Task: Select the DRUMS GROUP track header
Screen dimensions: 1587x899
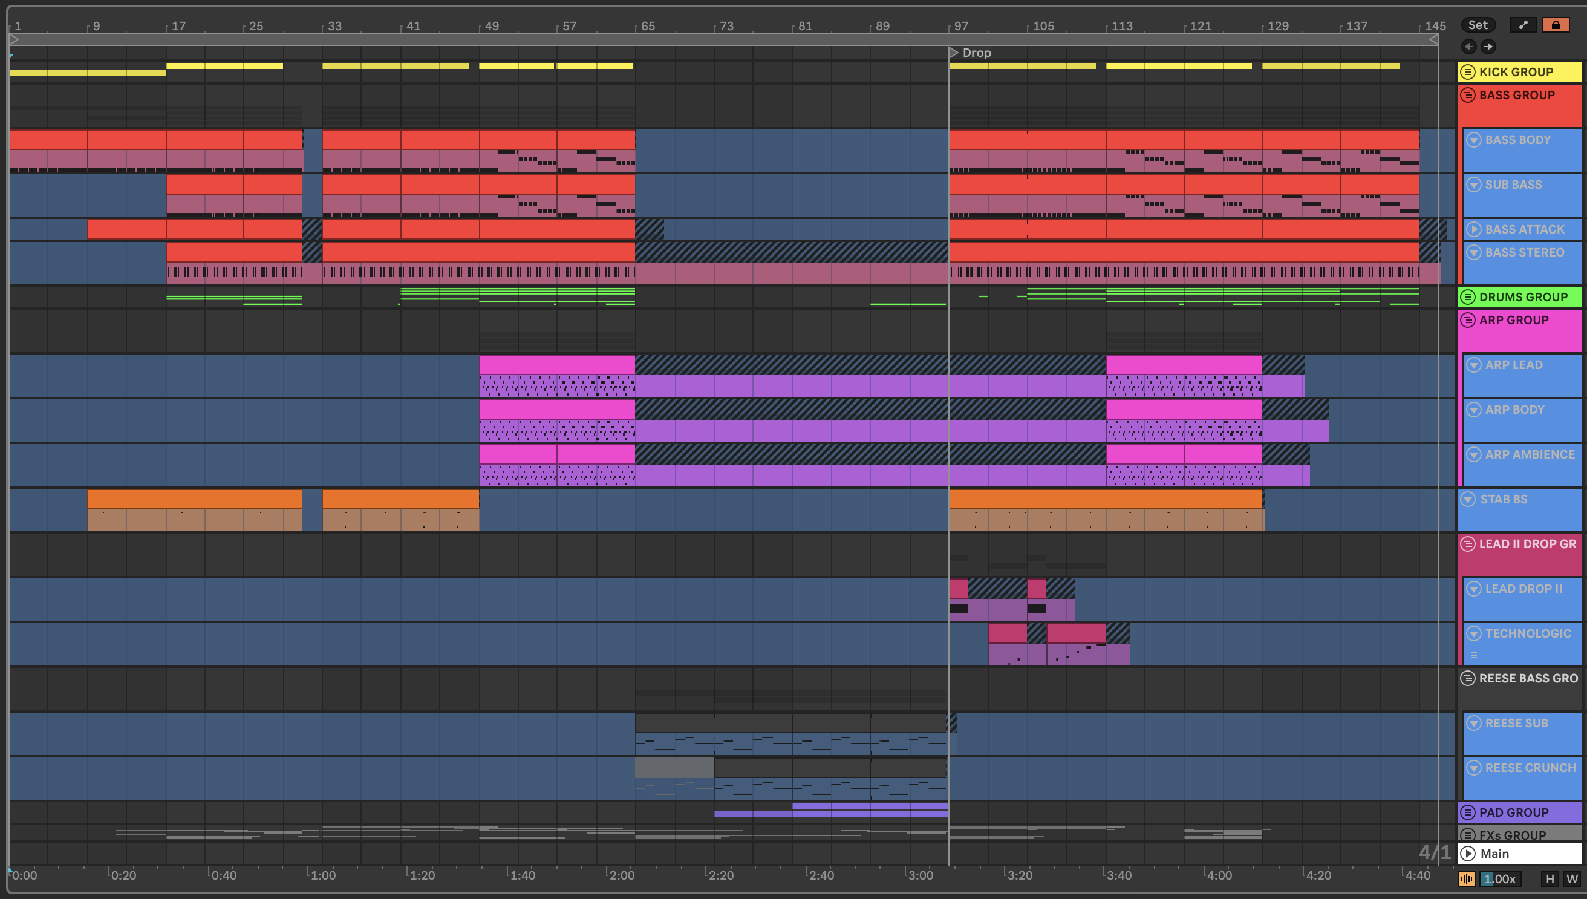Action: pyautogui.click(x=1523, y=297)
